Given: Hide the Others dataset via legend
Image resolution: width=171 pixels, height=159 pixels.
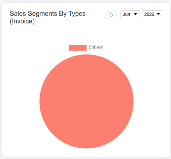Looking at the screenshot, I should tap(86, 48).
